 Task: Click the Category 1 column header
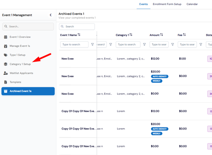point(123,35)
